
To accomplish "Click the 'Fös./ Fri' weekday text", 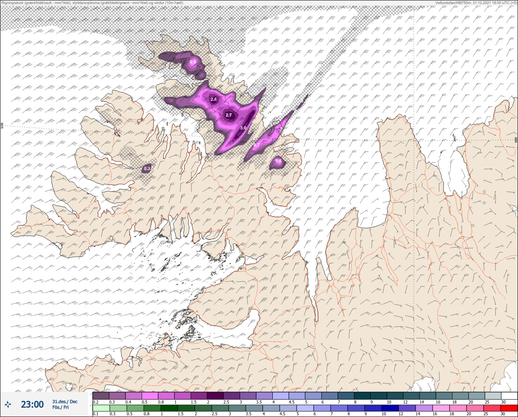I will 60,408.
